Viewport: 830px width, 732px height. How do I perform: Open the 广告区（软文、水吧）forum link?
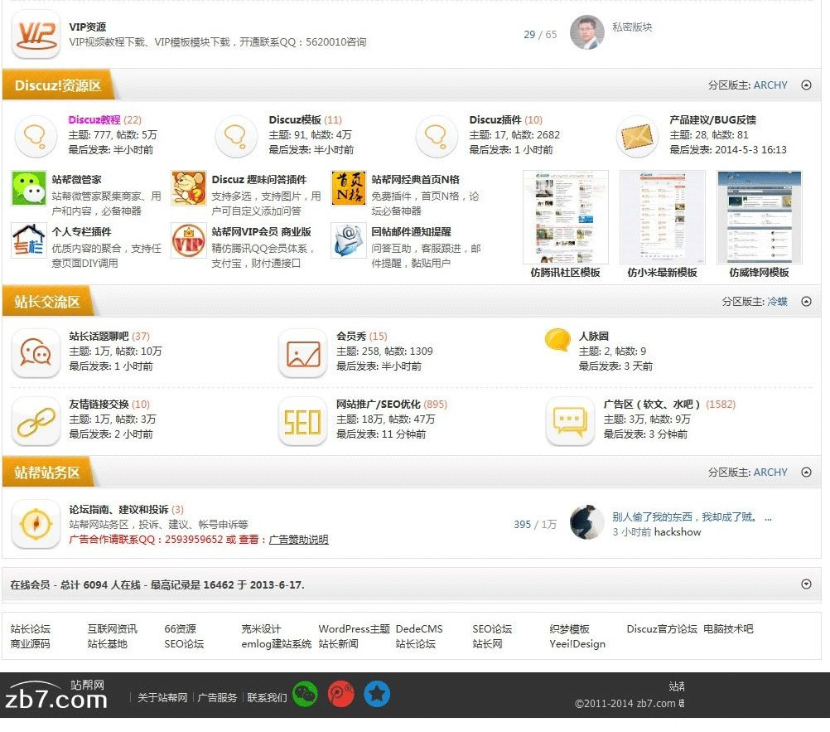click(x=652, y=405)
